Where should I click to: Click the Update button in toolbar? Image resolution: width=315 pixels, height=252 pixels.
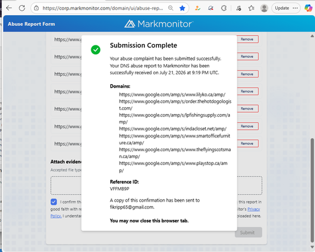(282, 8)
